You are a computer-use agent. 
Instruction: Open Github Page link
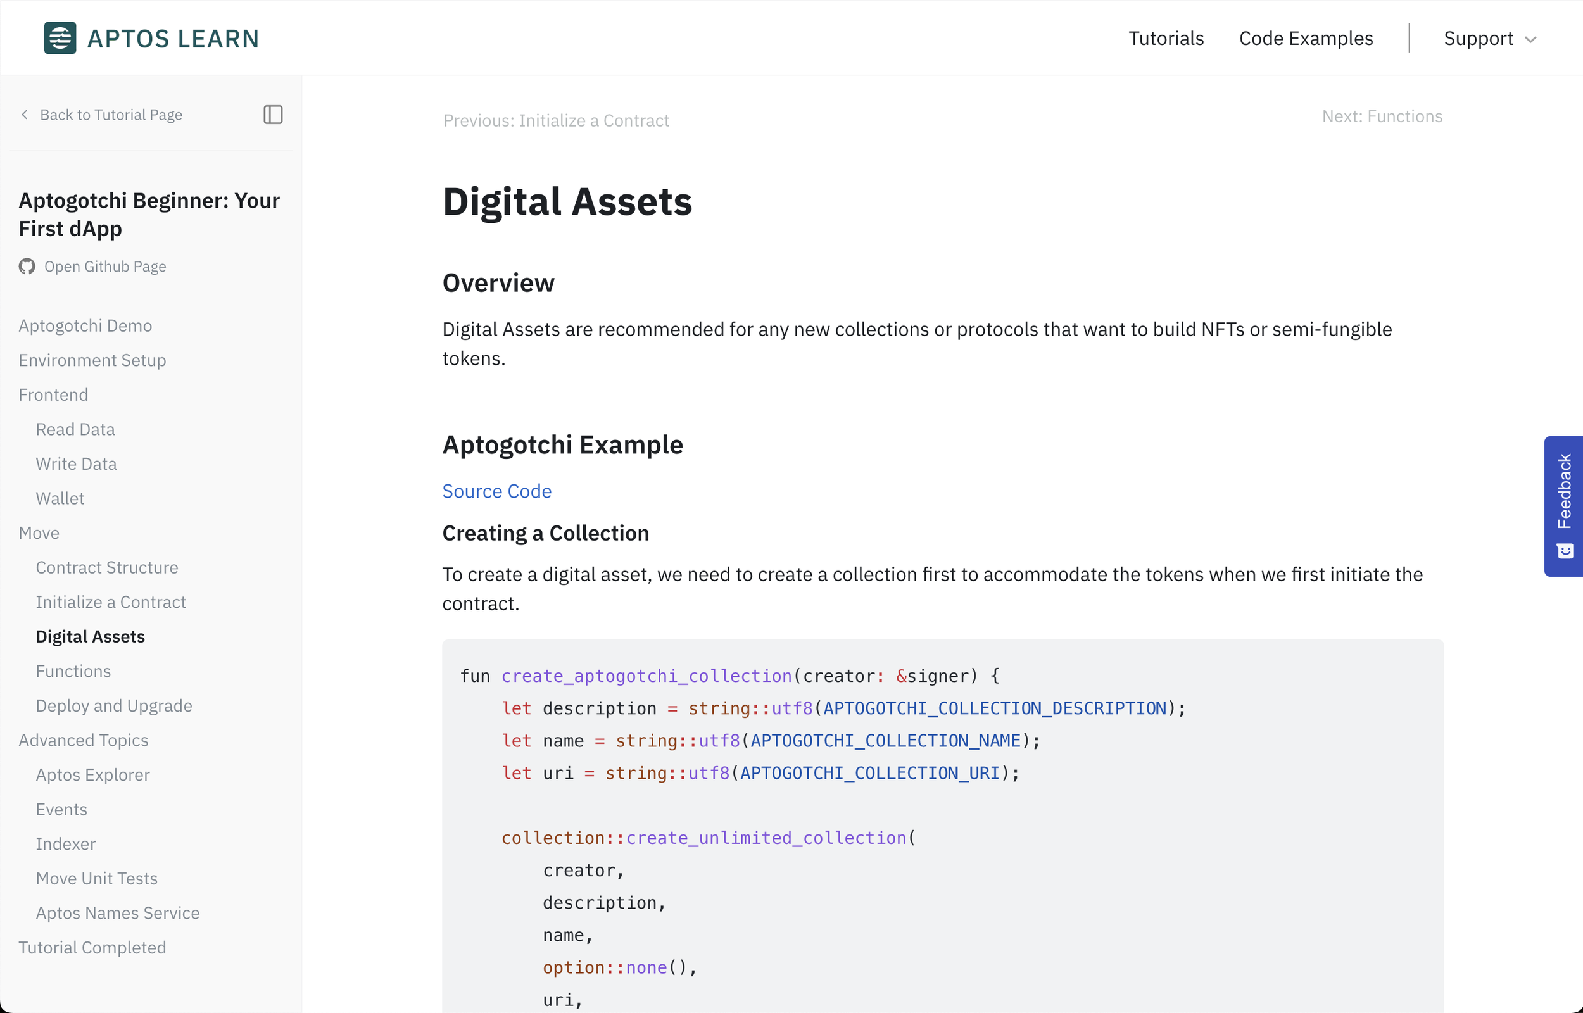tap(105, 267)
